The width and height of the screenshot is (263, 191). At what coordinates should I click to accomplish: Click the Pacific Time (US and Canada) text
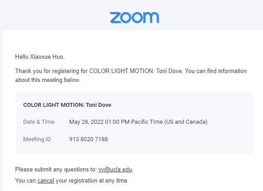pyautogui.click(x=169, y=122)
